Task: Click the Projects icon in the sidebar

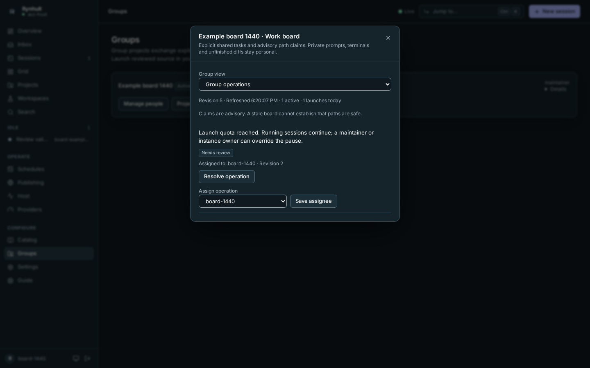Action: [x=11, y=85]
